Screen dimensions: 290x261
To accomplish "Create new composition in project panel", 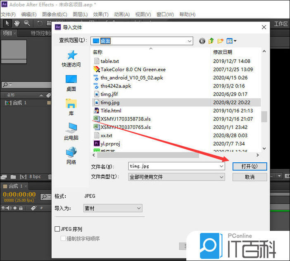I will tap(23, 177).
